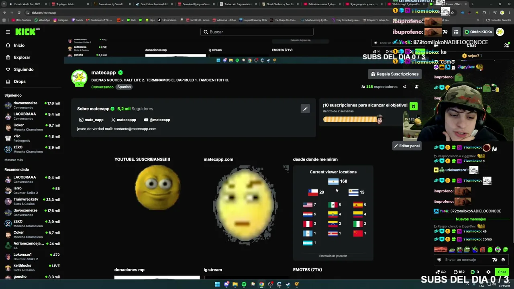Open the browser extensions puzzle icon

pos(484,12)
